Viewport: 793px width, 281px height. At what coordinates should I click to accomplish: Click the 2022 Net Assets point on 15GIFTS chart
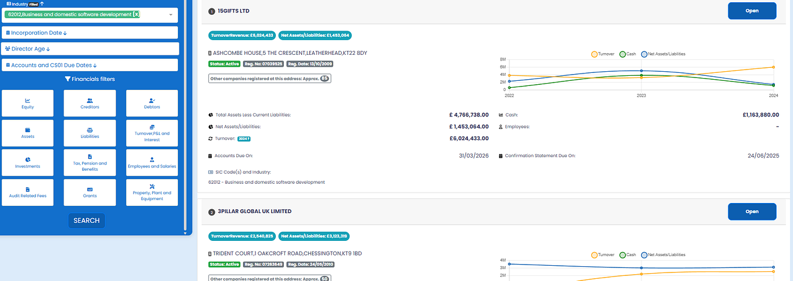point(509,81)
